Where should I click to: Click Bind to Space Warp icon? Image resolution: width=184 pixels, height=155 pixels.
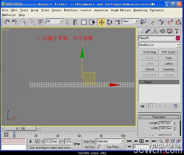(x=41, y=22)
